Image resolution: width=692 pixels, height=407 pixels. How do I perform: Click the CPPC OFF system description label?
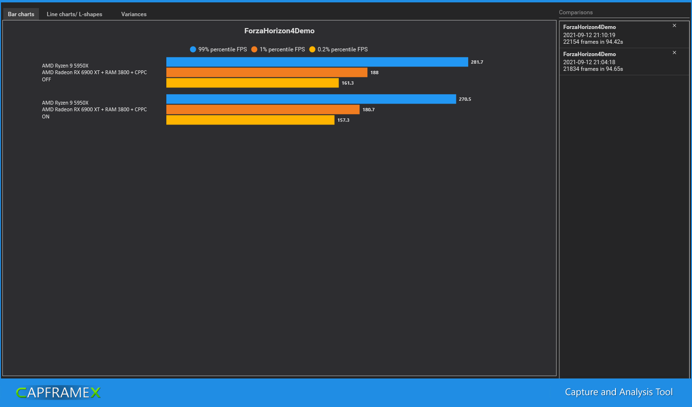click(94, 72)
